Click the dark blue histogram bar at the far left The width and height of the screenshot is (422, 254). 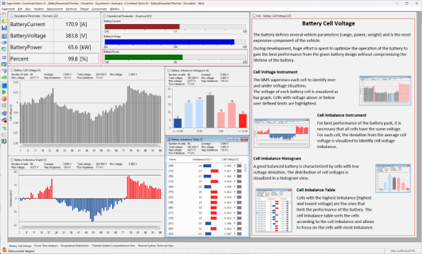[178, 123]
